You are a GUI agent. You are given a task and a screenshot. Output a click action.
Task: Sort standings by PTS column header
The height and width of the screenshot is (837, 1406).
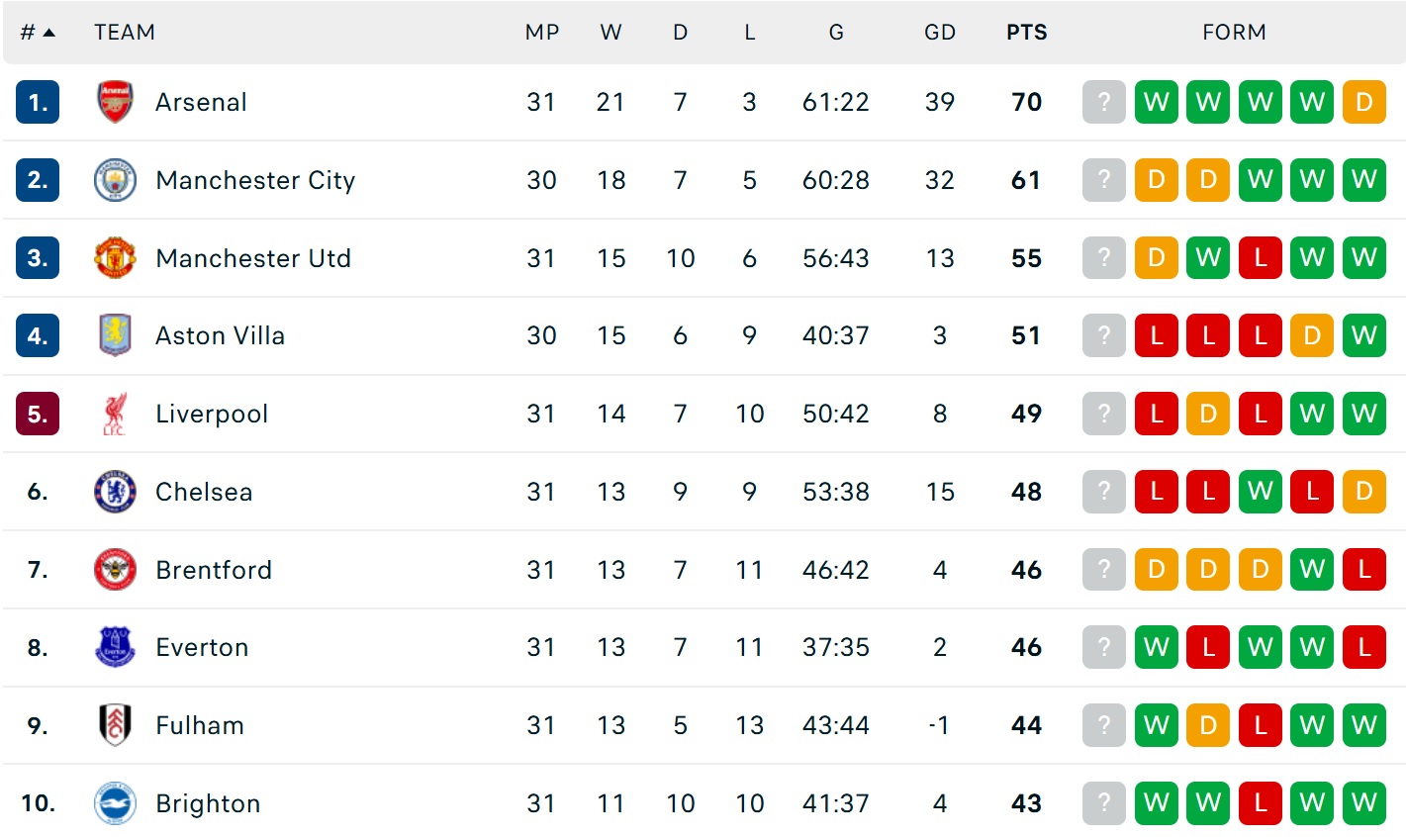1026,33
